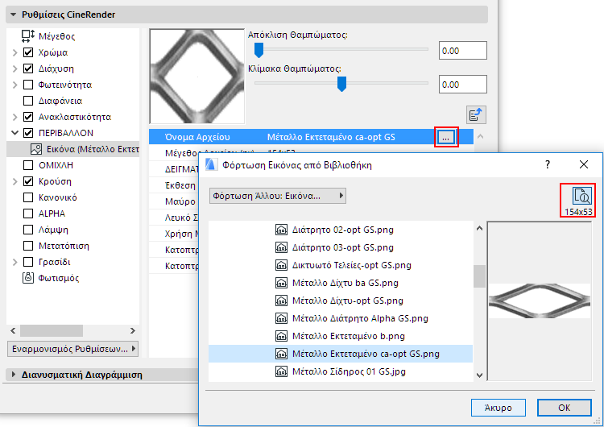Open the help question mark in the dialog
Image resolution: width=604 pixels, height=427 pixels.
[548, 164]
